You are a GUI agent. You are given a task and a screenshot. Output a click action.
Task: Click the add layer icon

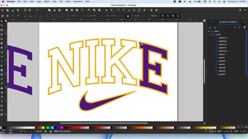pos(210,27)
